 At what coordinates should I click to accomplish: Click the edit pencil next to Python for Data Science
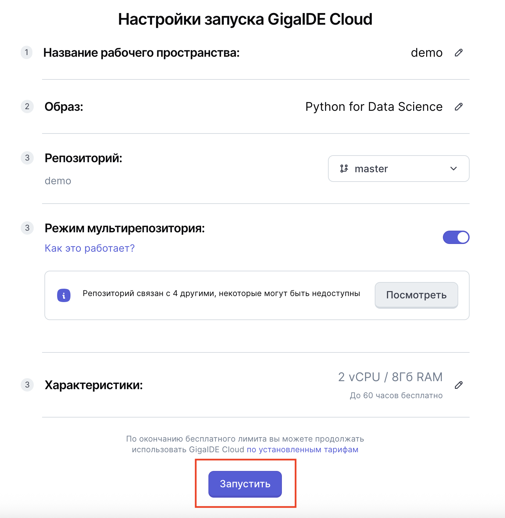coord(459,107)
